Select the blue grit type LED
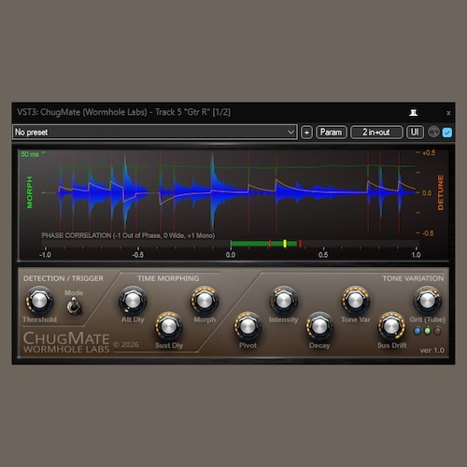The height and width of the screenshot is (467, 467). pyautogui.click(x=417, y=331)
